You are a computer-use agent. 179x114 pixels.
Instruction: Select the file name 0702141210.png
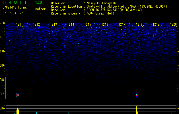pos(15,7)
